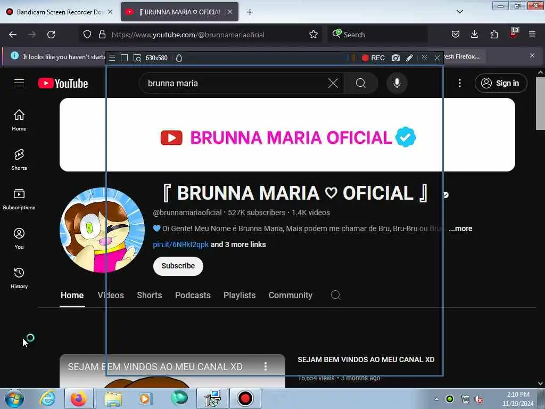Open Shorts from the left sidebar
Viewport: 545px width, 409px height.
click(x=19, y=160)
